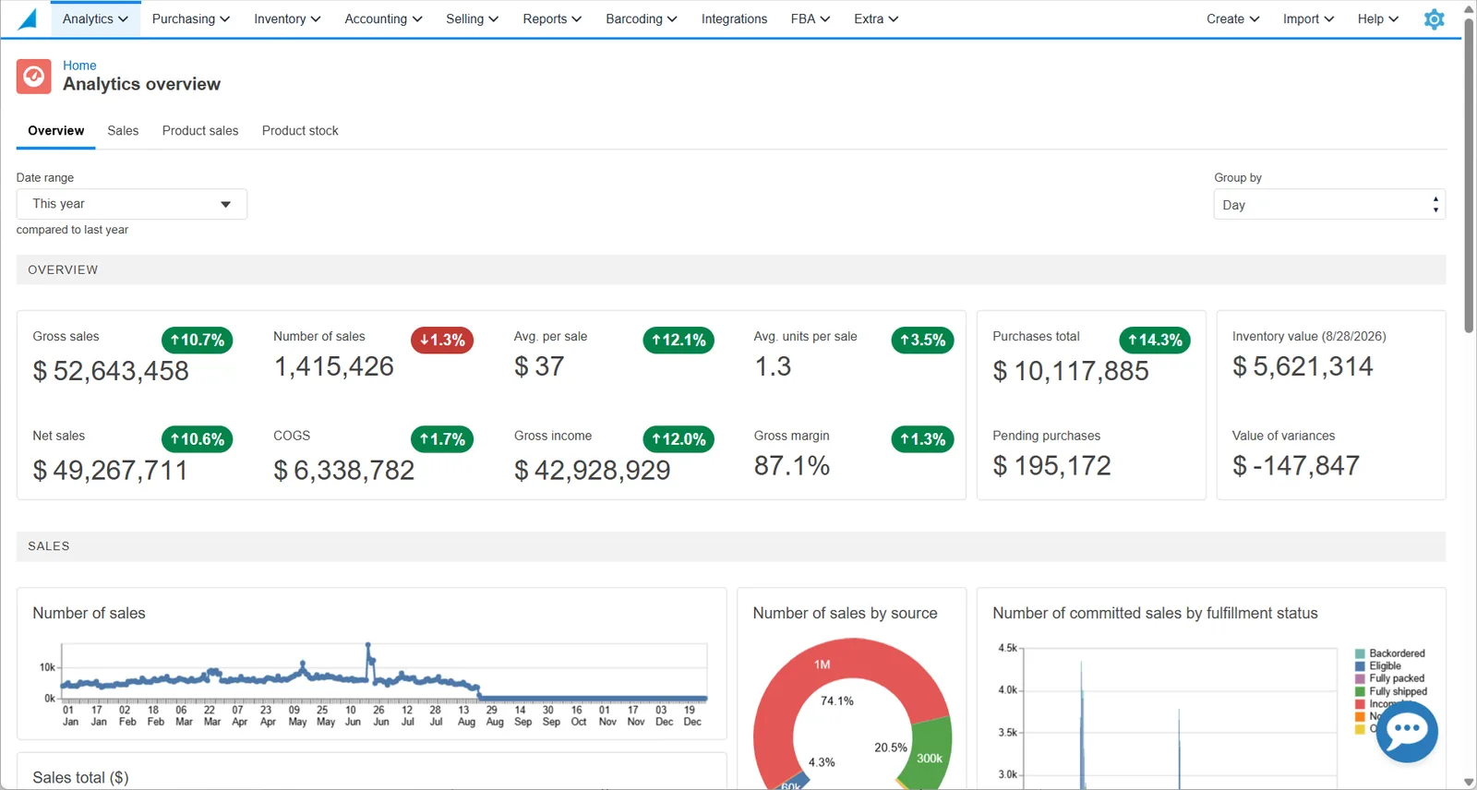Click the Fully shipped legend color swatch
This screenshot has width=1477, height=790.
pyautogui.click(x=1360, y=691)
